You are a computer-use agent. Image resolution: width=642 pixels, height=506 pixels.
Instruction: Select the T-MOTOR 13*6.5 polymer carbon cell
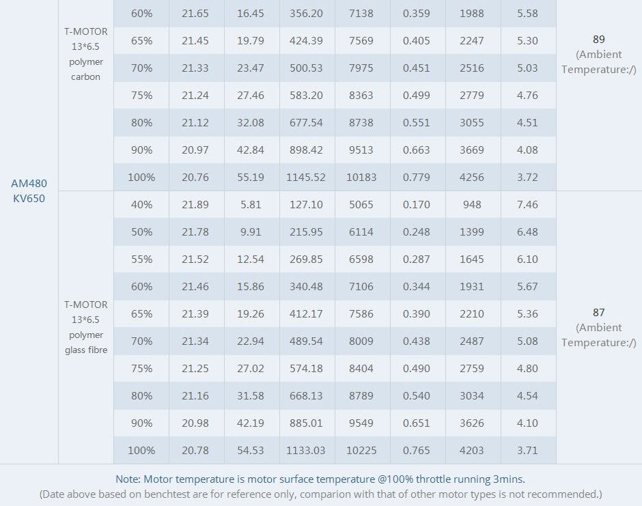[x=86, y=54]
